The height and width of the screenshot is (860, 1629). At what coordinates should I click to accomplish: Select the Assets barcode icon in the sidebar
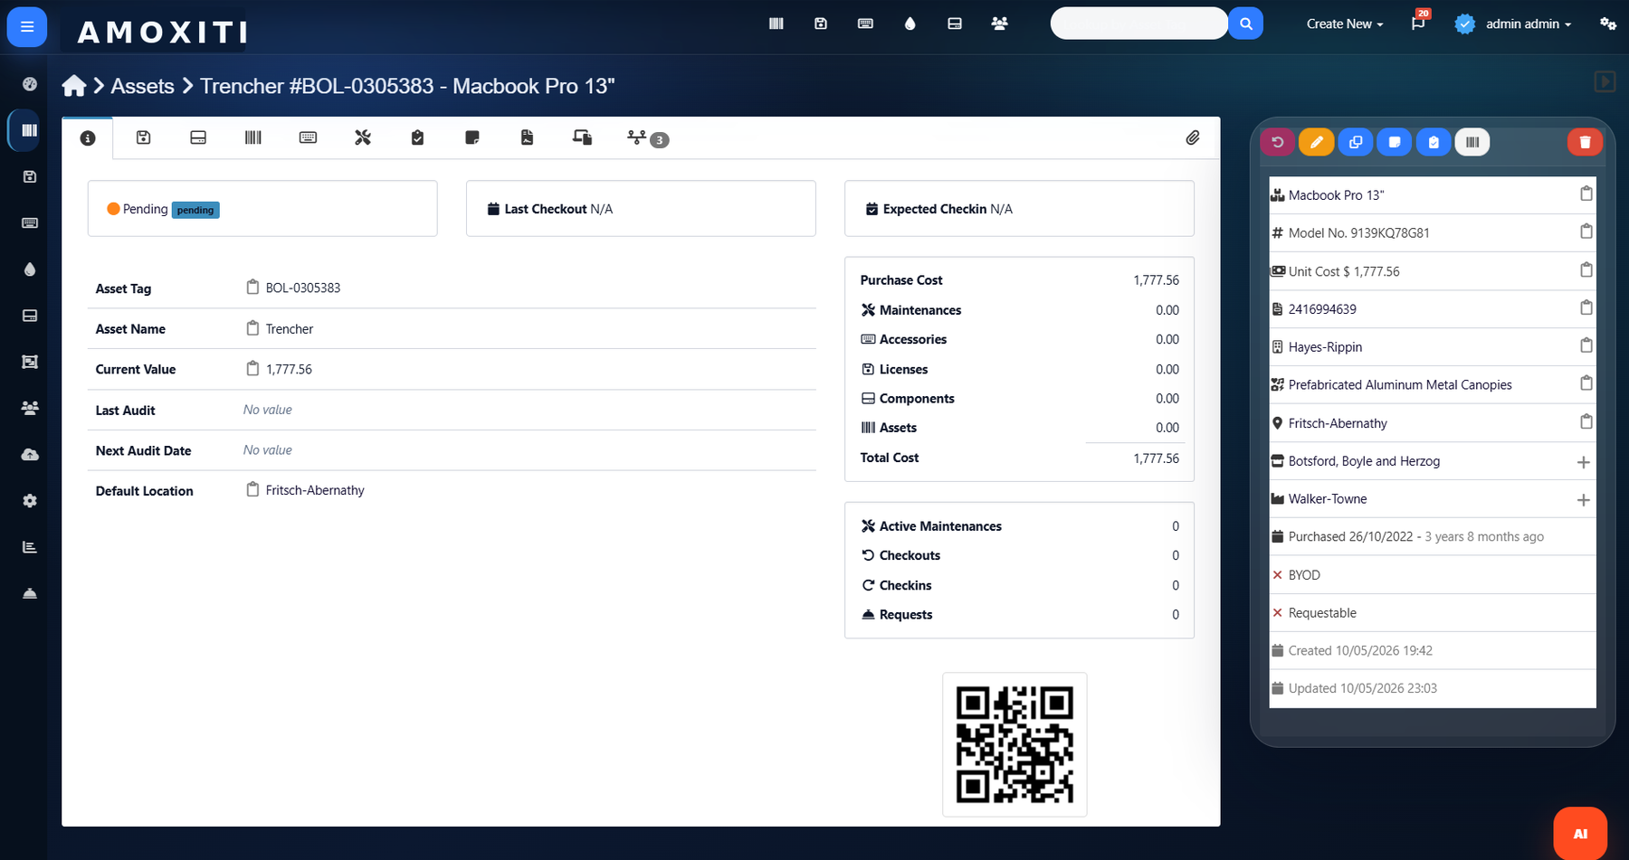coord(30,130)
